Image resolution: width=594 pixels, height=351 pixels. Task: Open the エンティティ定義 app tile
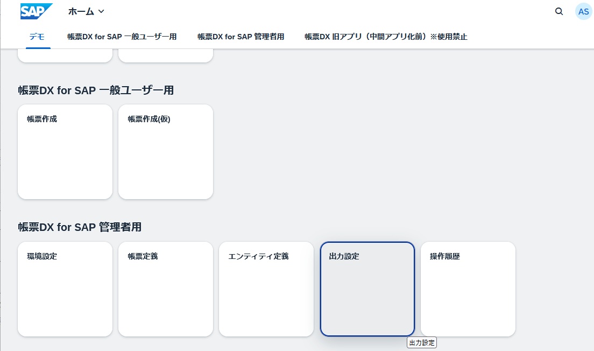tap(266, 289)
